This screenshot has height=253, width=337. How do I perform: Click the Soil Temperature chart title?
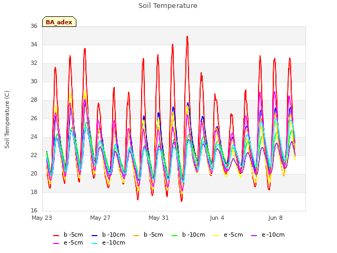pos(168,6)
